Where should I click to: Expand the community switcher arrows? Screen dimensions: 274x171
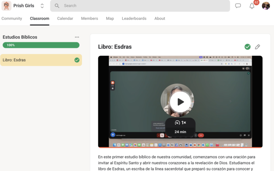(42, 6)
